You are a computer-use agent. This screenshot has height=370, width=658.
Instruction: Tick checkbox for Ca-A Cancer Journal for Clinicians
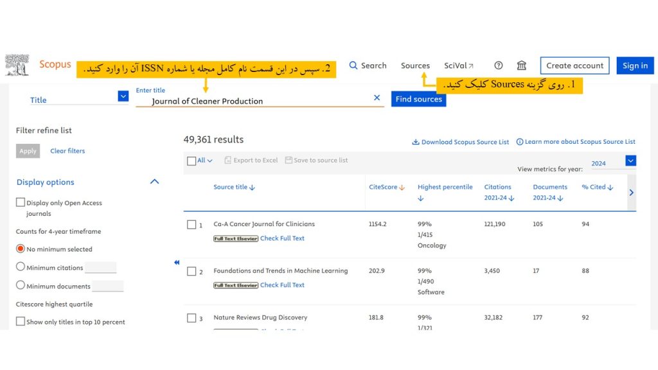(191, 225)
